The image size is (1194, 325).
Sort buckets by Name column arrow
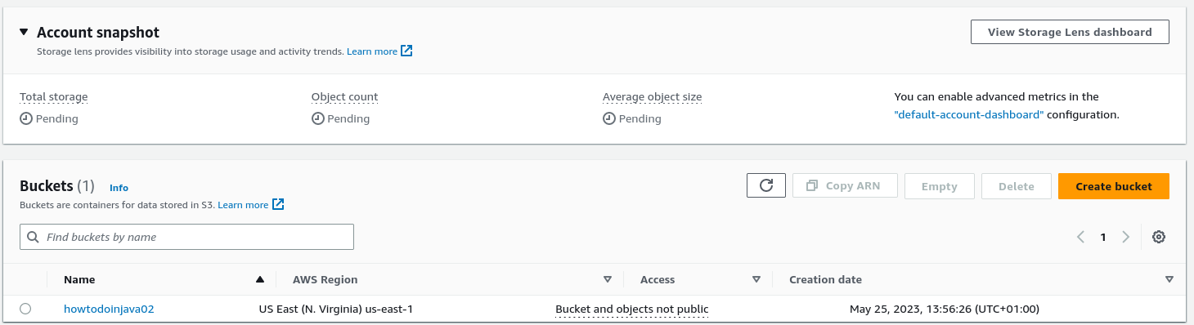tap(260, 279)
